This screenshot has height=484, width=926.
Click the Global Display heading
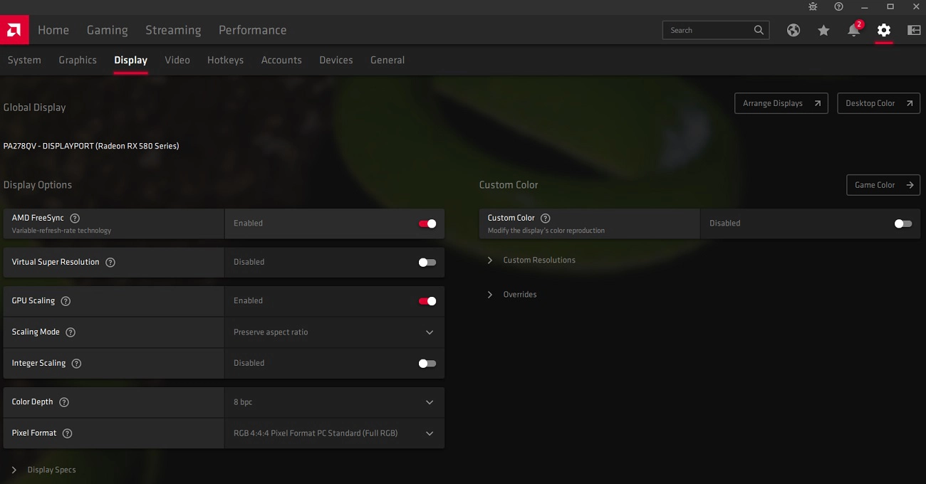click(34, 107)
